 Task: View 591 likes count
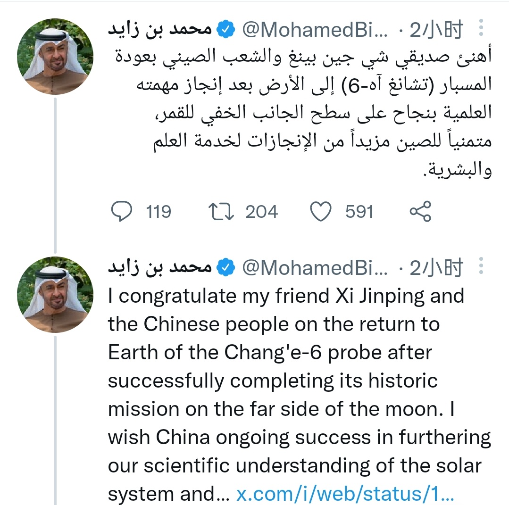pos(359,212)
